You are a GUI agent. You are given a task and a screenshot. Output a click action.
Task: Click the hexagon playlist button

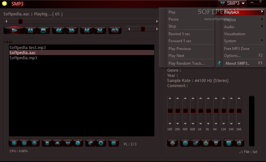[101, 143]
